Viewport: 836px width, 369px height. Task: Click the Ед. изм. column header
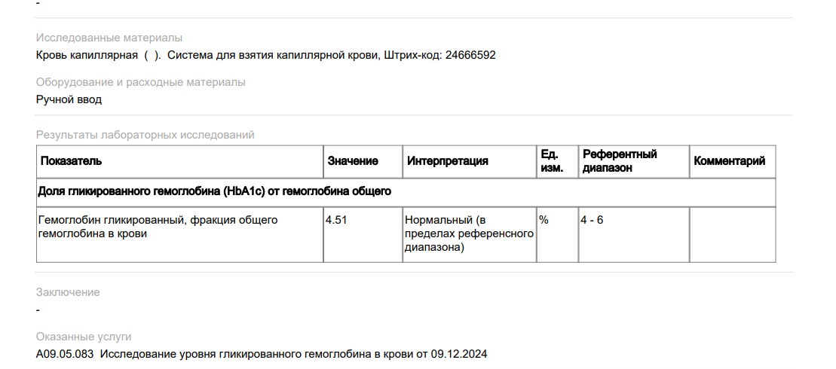pos(557,161)
